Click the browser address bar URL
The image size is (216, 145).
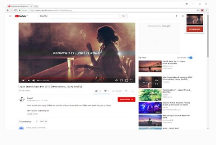coord(50,10)
